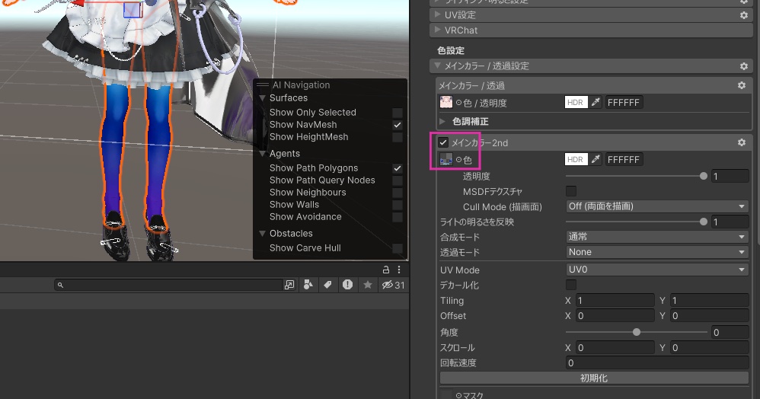Adjust 角度 slider
This screenshot has width=760, height=399.
click(x=636, y=332)
